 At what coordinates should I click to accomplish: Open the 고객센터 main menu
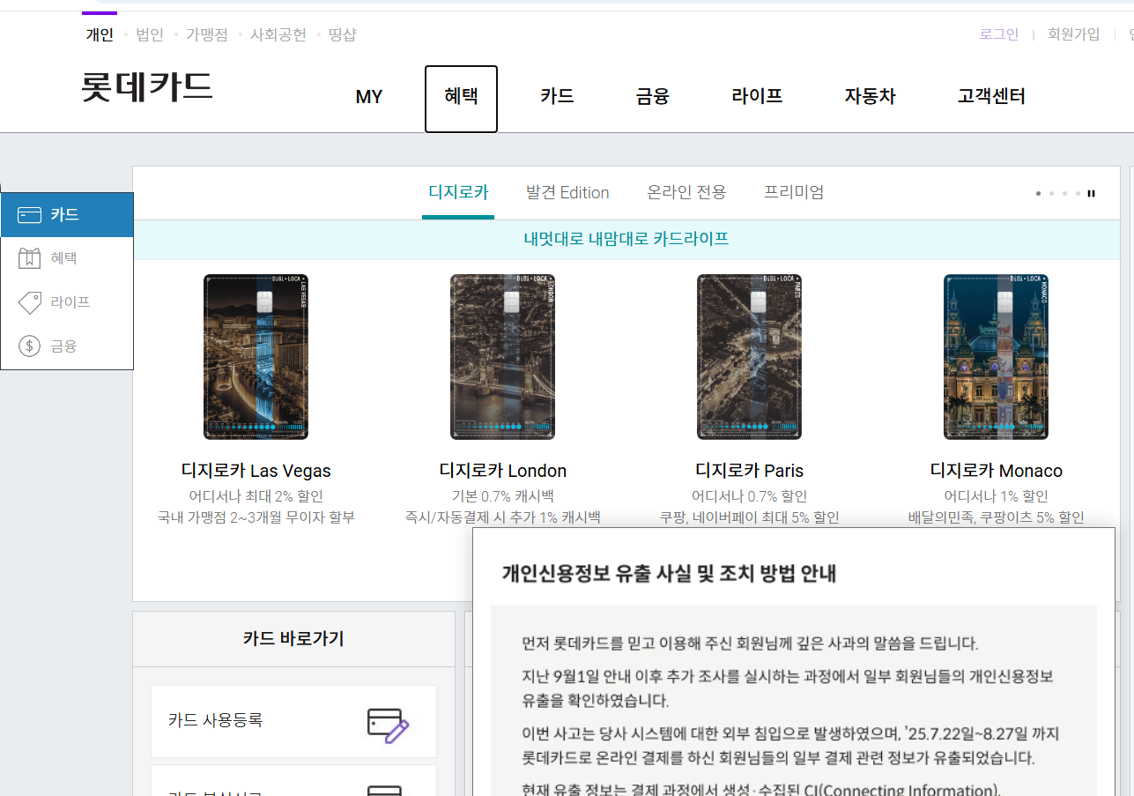991,96
